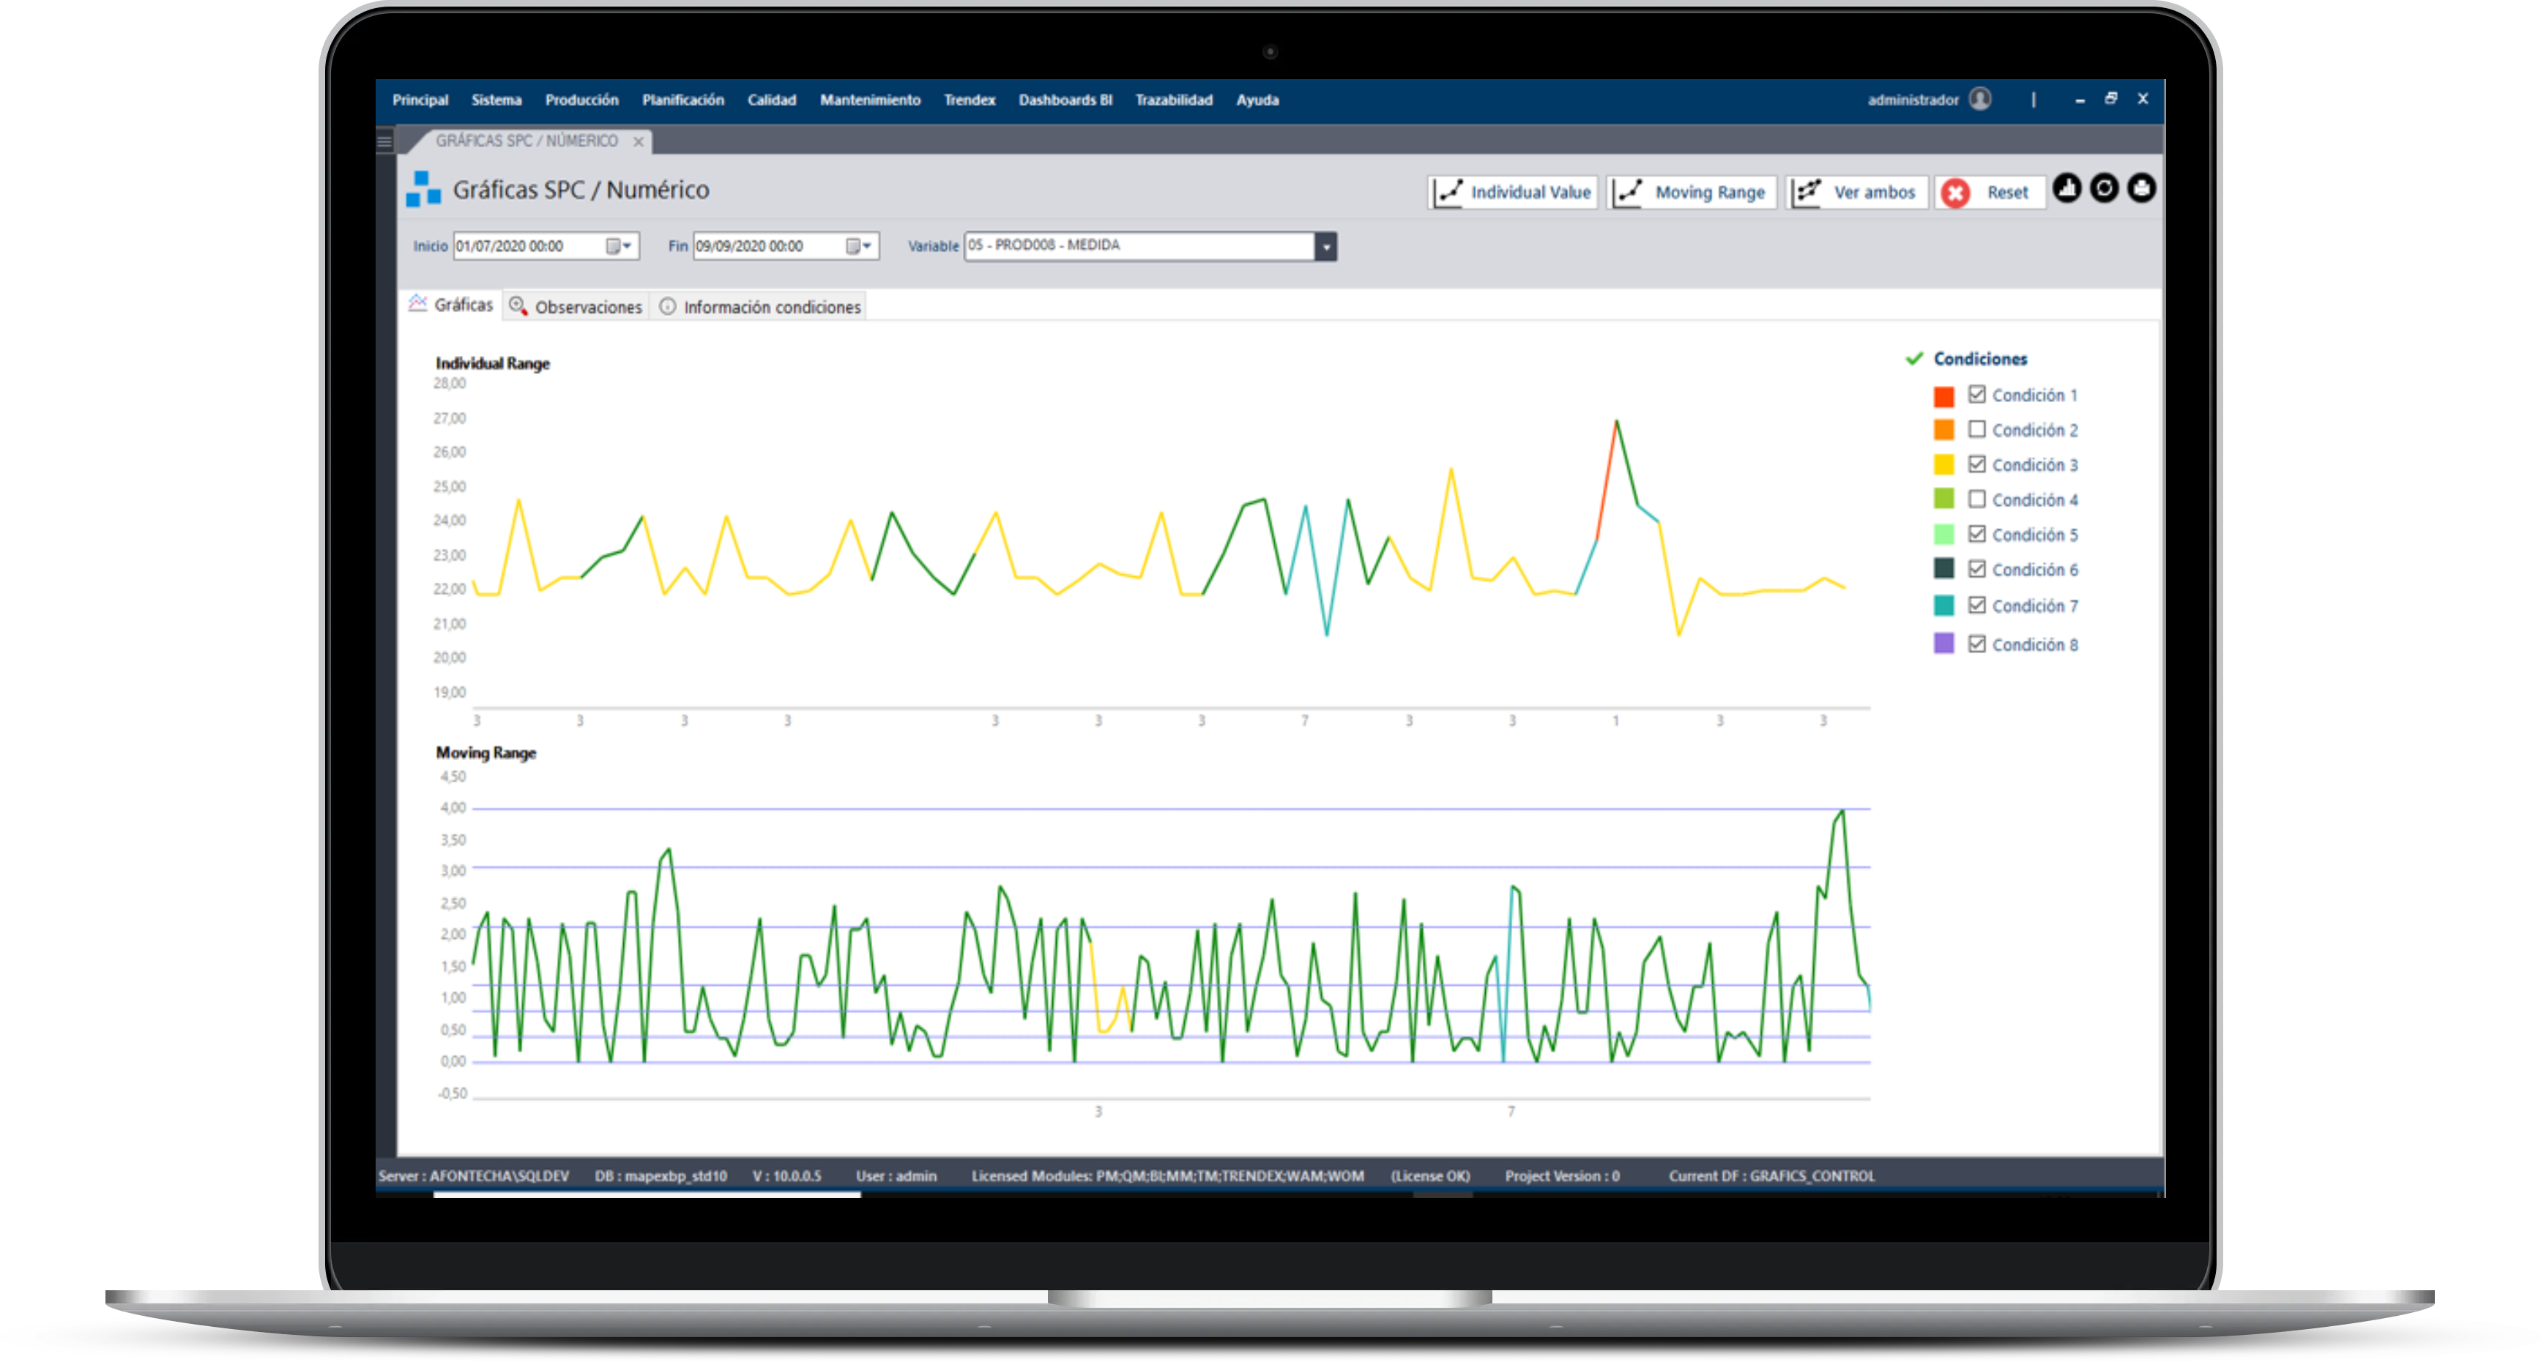Open the Calidad menu
The image size is (2541, 1362).
click(771, 100)
